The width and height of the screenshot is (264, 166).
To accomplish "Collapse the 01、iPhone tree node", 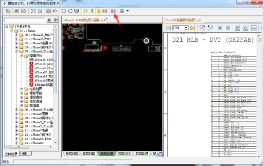I will click(x=11, y=31).
